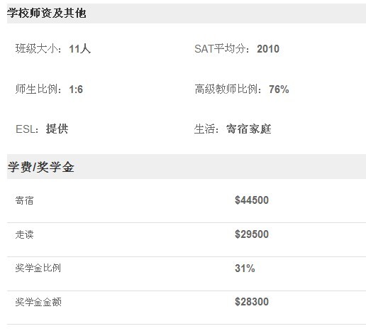Click the 11人 class size value
366x331 pixels.
(80, 49)
